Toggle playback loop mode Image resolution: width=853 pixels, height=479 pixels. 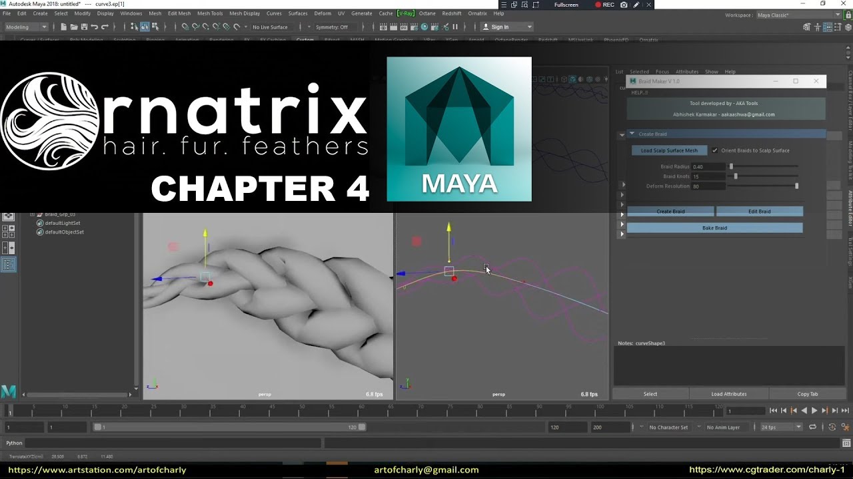click(x=813, y=427)
